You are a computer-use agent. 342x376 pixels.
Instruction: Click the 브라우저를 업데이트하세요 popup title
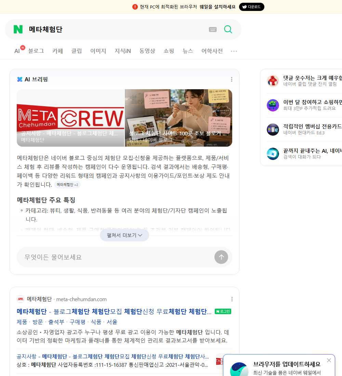point(287,364)
